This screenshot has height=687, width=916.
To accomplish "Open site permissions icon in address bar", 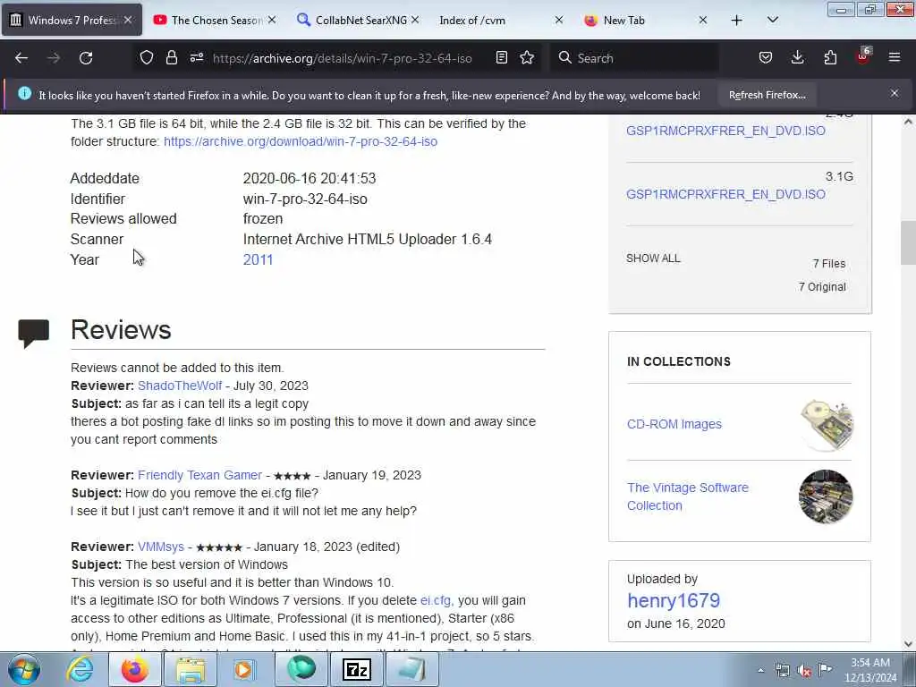I will coord(197,57).
